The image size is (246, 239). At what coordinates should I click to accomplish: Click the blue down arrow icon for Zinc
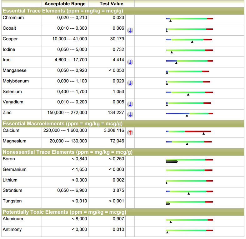[130, 114]
